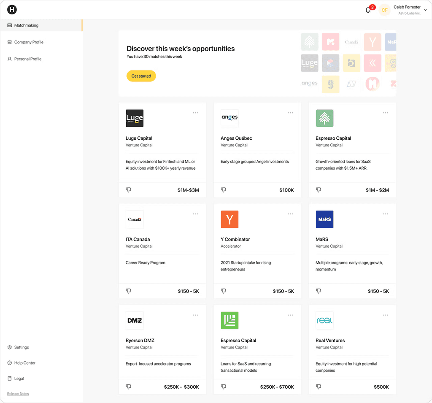Image resolution: width=432 pixels, height=403 pixels.
Task: Thumbs down the $1M - $2M Espresso match
Action: [x=319, y=190]
